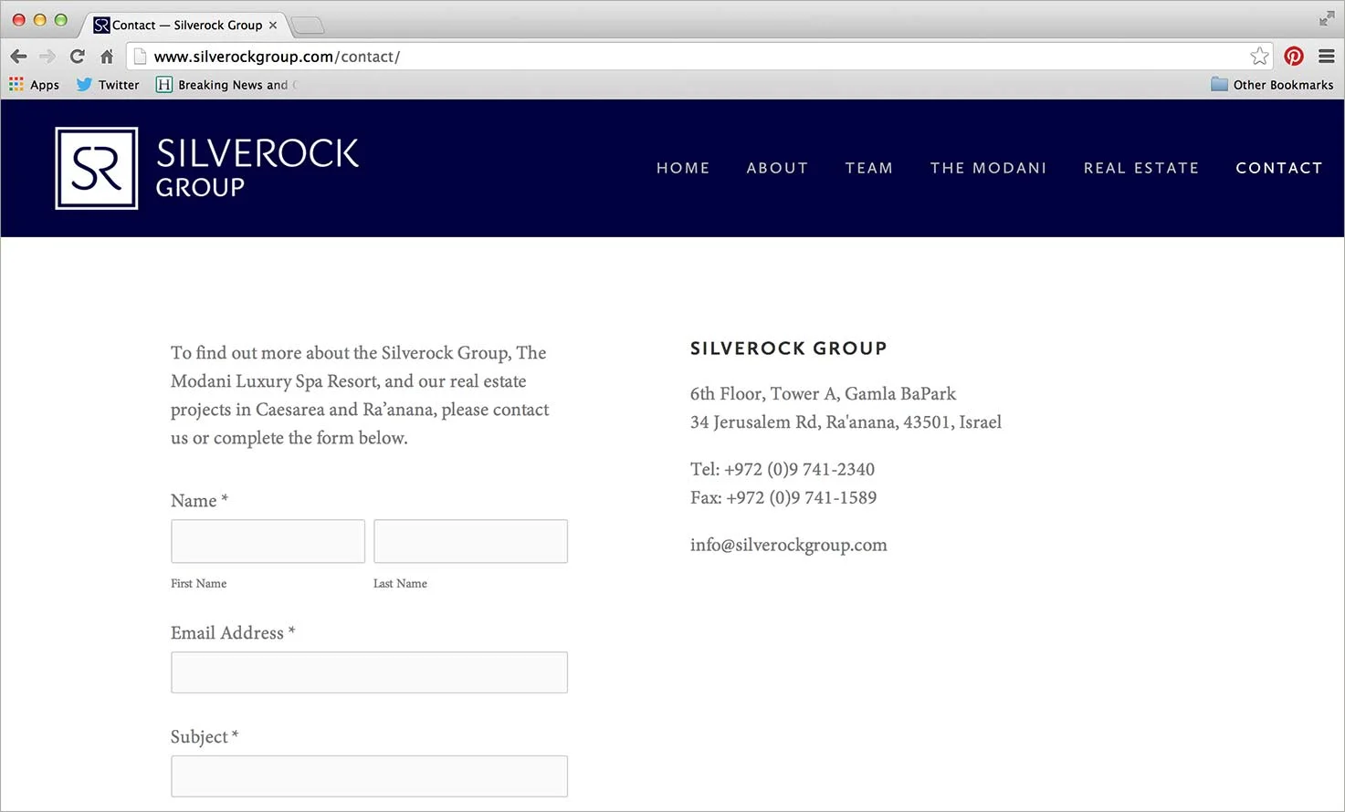This screenshot has height=812, width=1345.
Task: Click the browser back arrow
Action: (18, 57)
